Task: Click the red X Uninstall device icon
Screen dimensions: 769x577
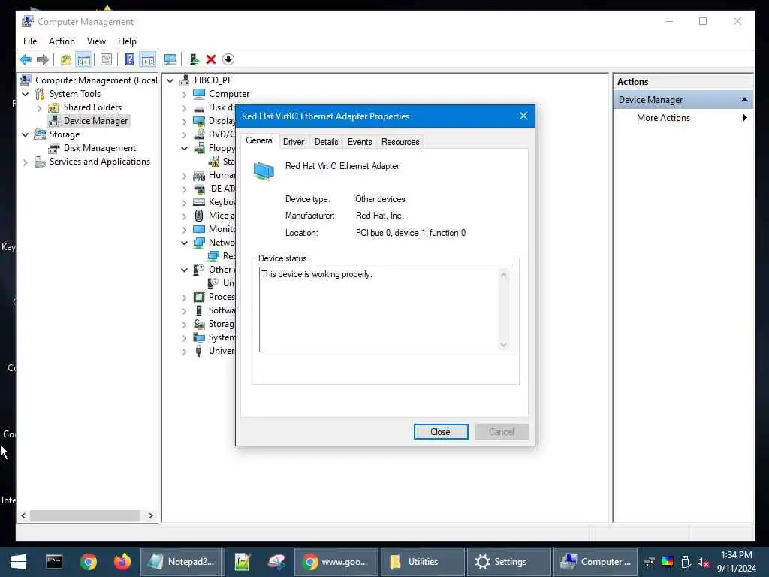Action: tap(211, 59)
